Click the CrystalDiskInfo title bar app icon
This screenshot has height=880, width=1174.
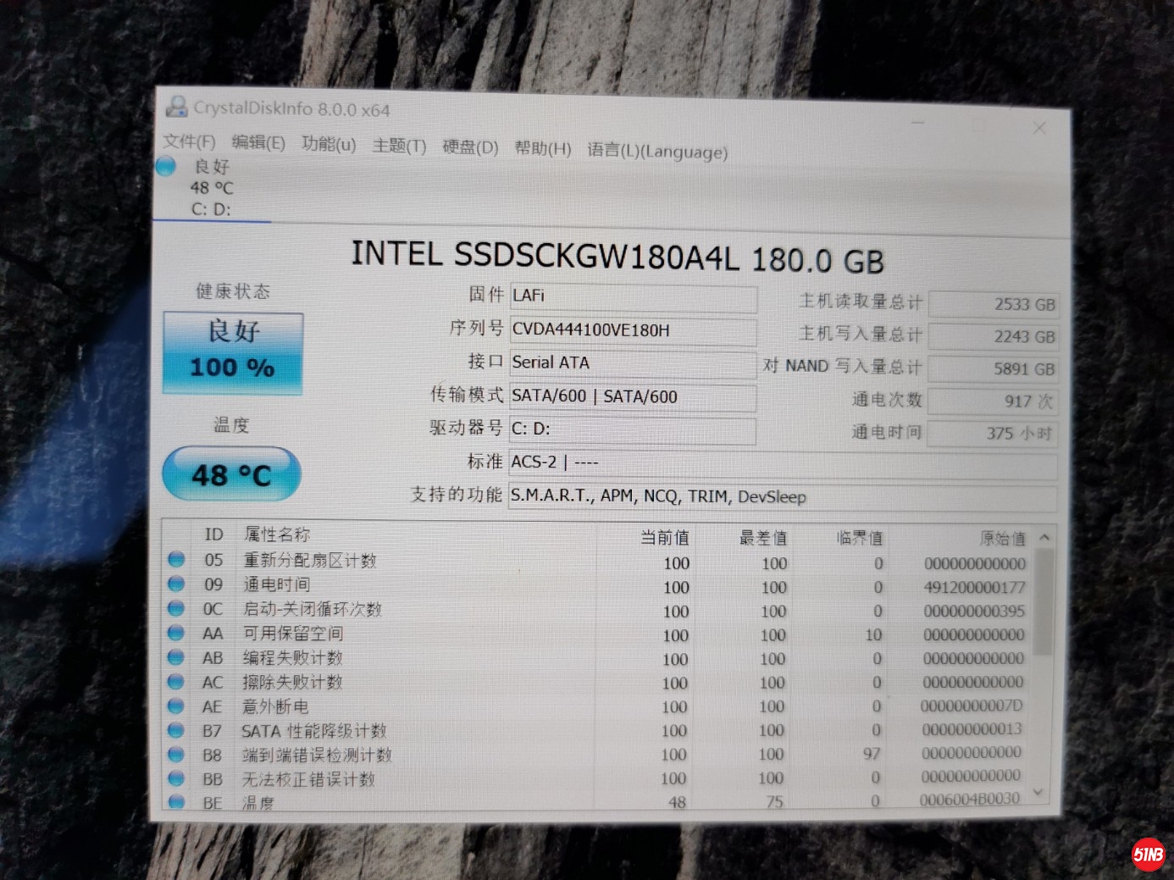[x=177, y=107]
